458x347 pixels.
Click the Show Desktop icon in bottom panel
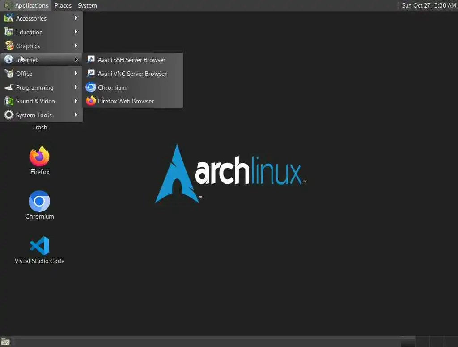(5, 342)
